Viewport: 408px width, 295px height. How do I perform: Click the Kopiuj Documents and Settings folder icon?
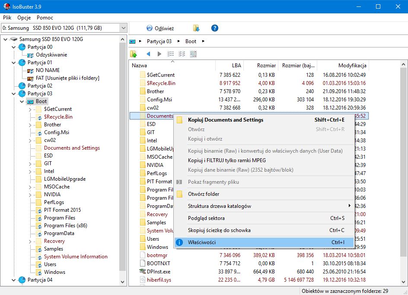(179, 120)
